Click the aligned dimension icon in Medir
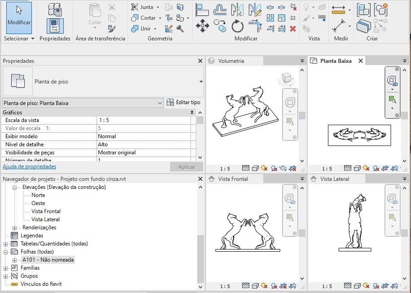Image resolution: width=411 pixels, height=293 pixels. [338, 26]
